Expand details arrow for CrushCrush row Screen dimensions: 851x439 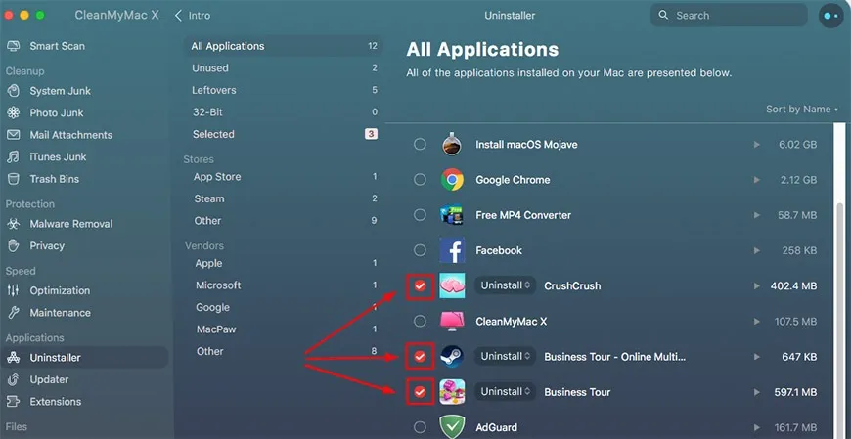[756, 285]
